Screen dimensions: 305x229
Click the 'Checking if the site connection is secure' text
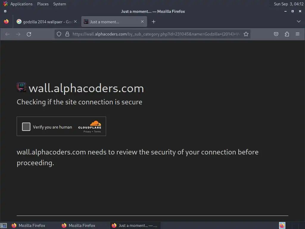tap(79, 102)
